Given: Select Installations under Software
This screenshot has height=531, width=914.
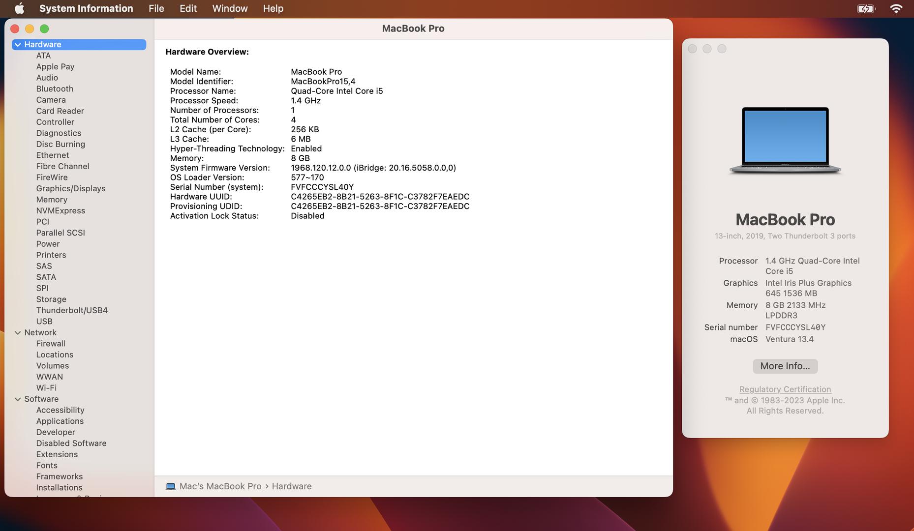Looking at the screenshot, I should click(x=59, y=487).
